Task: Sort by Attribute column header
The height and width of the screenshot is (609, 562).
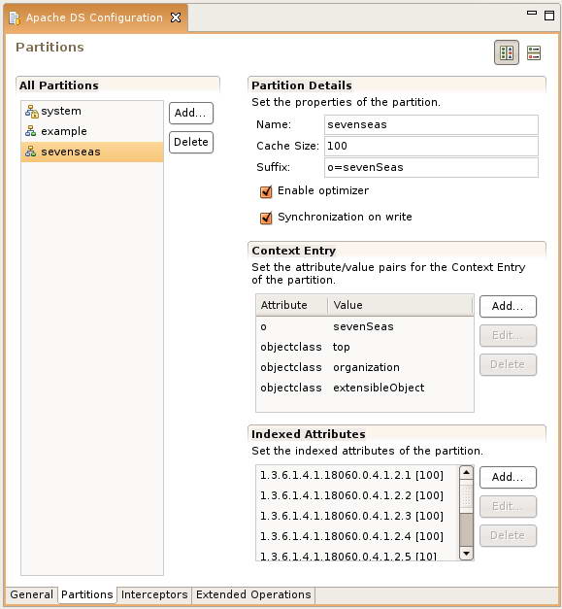Action: point(292,305)
